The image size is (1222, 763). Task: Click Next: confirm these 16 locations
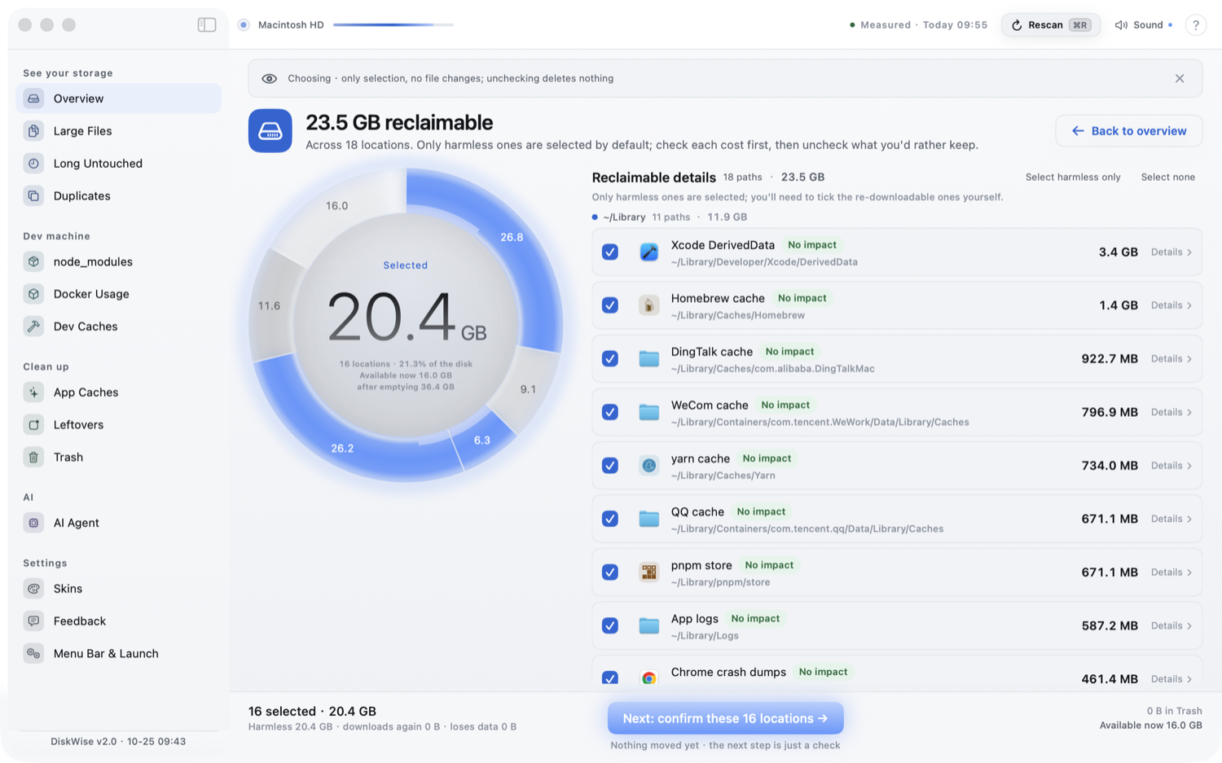click(x=725, y=718)
